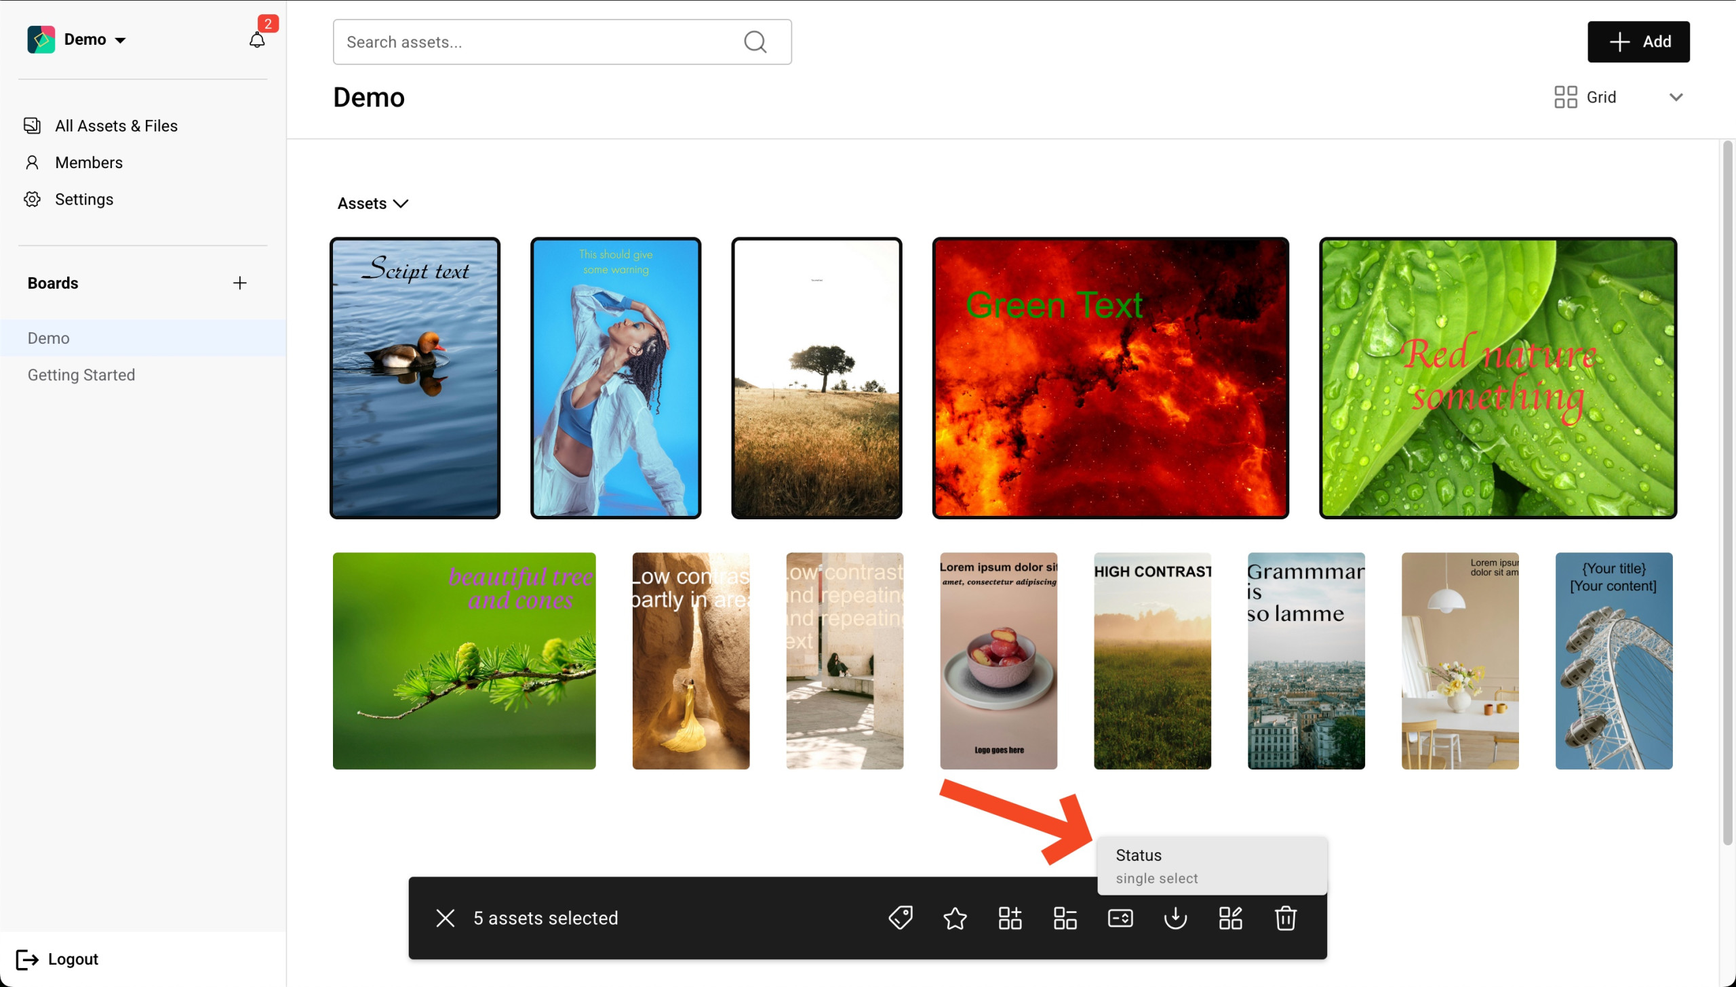Click the add-to-board icon with plus
The width and height of the screenshot is (1736, 987).
pyautogui.click(x=1010, y=918)
